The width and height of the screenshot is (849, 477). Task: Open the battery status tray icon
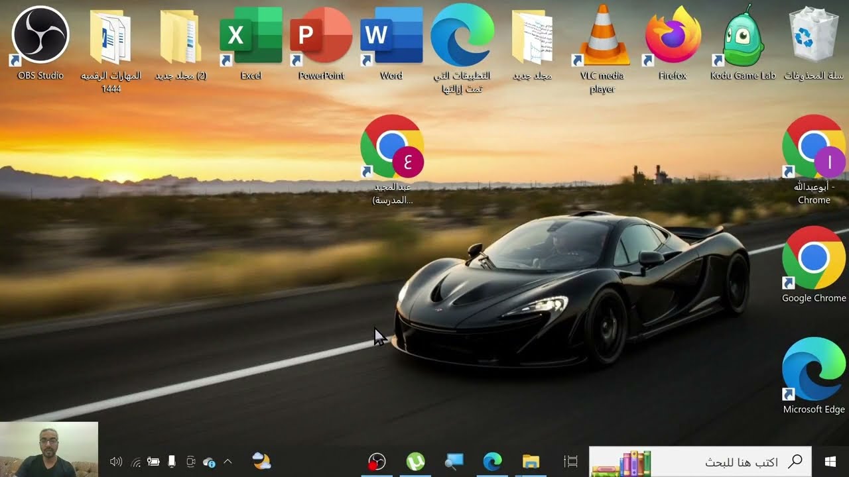[x=153, y=461]
